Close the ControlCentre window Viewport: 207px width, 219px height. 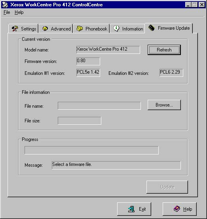202,5
